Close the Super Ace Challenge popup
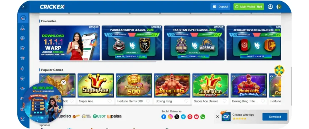Screen dimensions: 309x129 click(x=63, y=82)
